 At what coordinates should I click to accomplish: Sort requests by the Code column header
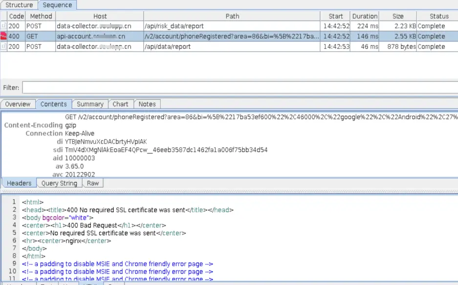click(16, 16)
